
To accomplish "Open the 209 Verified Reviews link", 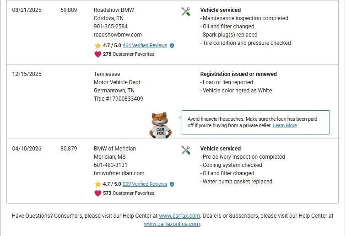I will [145, 184].
